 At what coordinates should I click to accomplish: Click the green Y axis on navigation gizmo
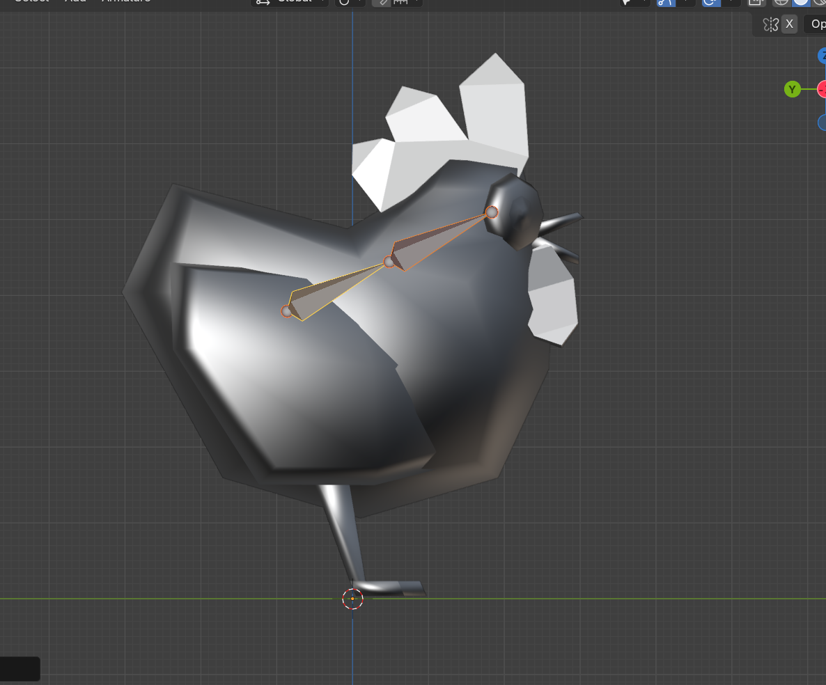pyautogui.click(x=792, y=89)
